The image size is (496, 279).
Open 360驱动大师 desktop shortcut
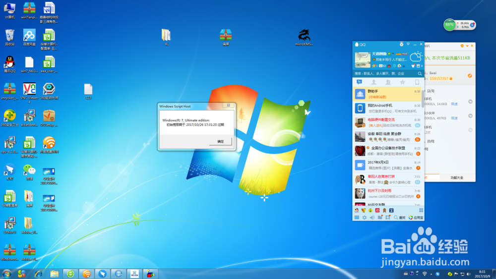pos(49,91)
